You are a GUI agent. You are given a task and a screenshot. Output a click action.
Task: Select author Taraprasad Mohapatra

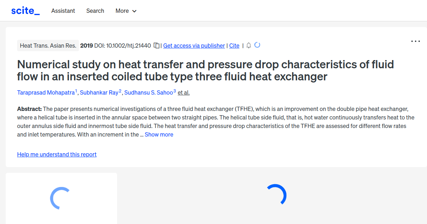tap(46, 92)
